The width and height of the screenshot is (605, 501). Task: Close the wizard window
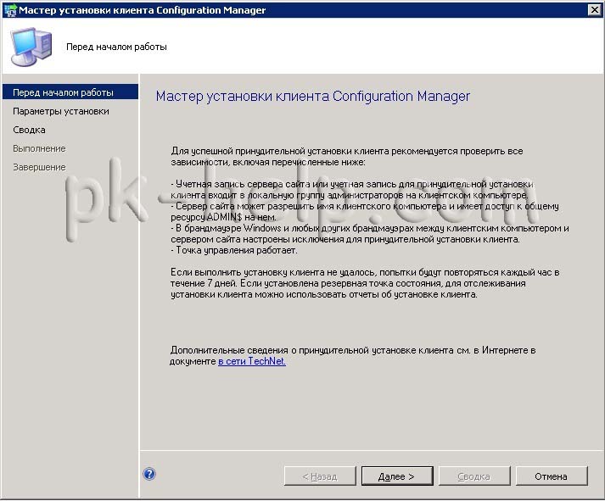[x=594, y=9]
